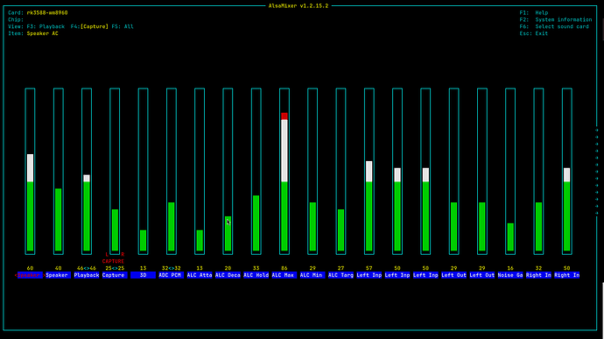Select the last Right In label under 50
The width and height of the screenshot is (604, 339).
[x=567, y=275]
